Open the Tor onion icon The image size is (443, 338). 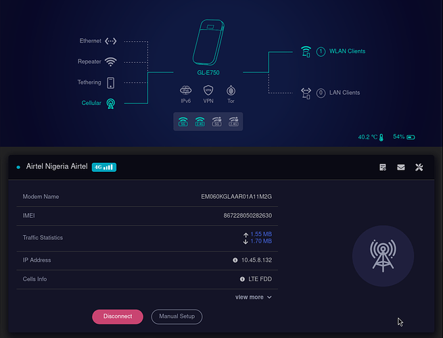(x=231, y=91)
